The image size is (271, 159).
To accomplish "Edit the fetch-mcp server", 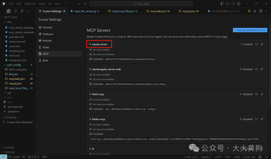I will click(262, 94).
